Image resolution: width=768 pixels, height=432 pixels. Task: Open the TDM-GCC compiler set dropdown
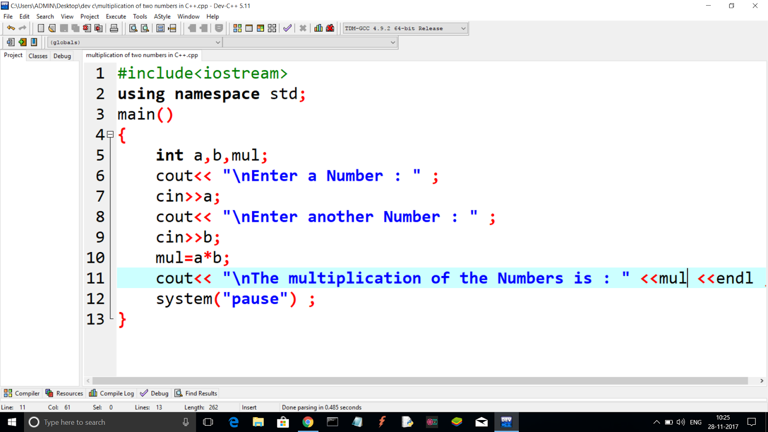(x=462, y=28)
